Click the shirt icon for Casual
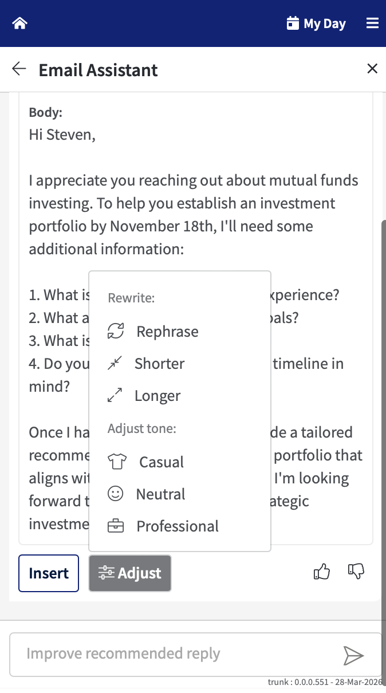Viewport: 386px width, 693px height. coord(117,462)
